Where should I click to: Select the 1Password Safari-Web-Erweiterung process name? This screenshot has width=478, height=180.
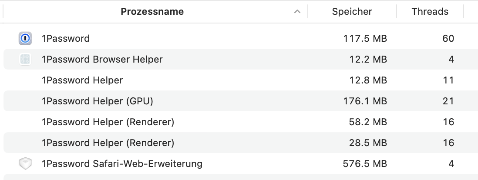tap(122, 164)
